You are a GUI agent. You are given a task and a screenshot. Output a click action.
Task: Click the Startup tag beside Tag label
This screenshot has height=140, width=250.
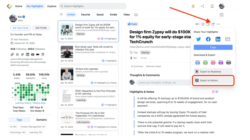tap(145, 52)
